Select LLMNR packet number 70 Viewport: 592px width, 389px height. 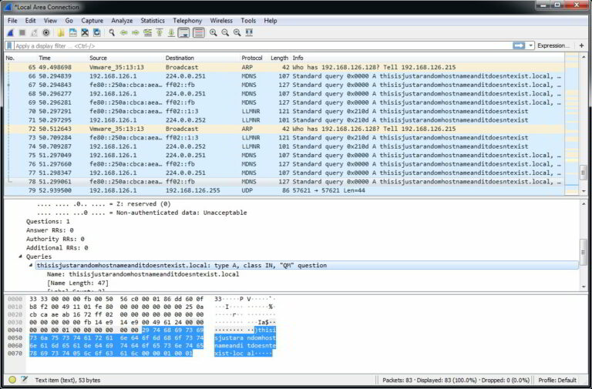click(284, 111)
